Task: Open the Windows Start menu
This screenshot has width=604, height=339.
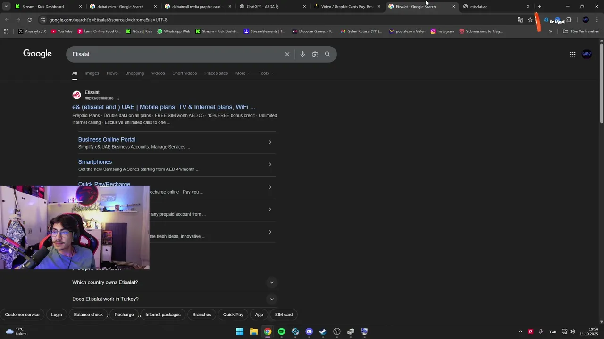Action: [240, 331]
